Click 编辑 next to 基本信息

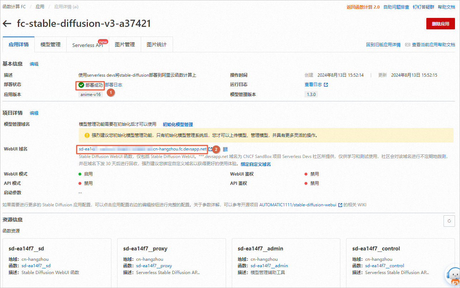[34, 64]
